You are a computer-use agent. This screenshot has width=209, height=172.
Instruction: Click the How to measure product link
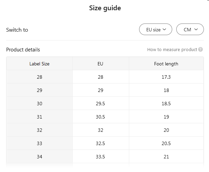coord(172,50)
